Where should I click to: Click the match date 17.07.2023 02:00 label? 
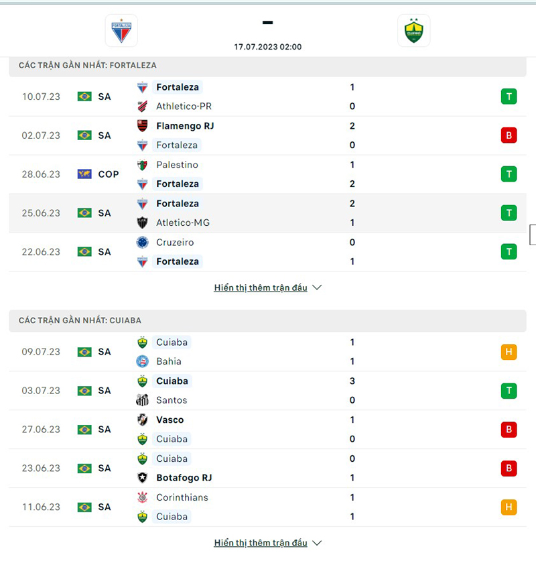(267, 47)
